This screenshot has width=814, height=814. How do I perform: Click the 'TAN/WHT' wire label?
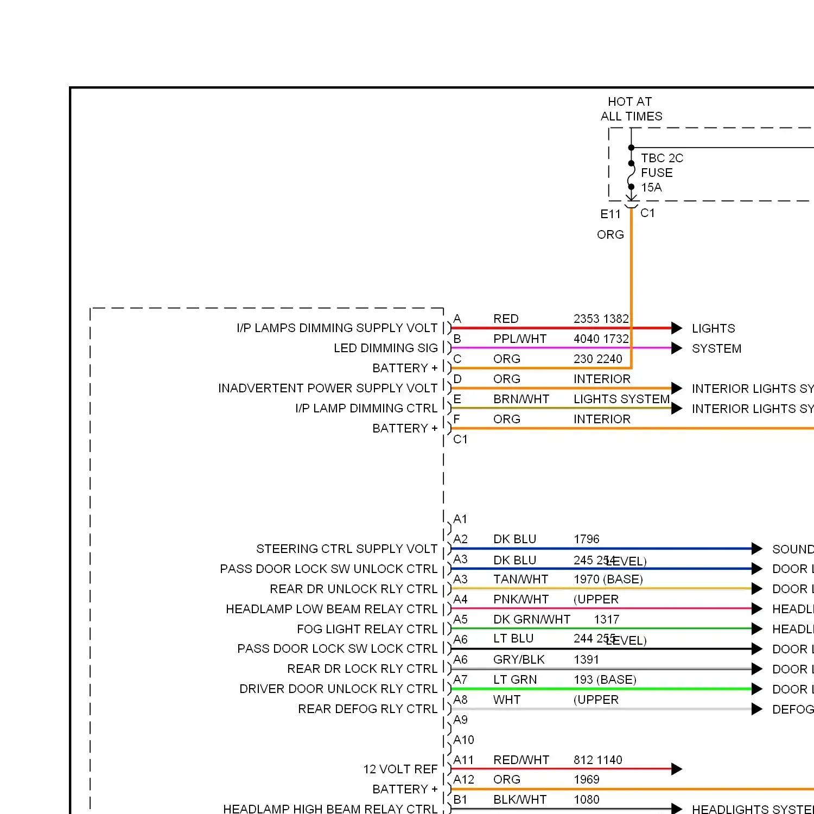tap(521, 579)
